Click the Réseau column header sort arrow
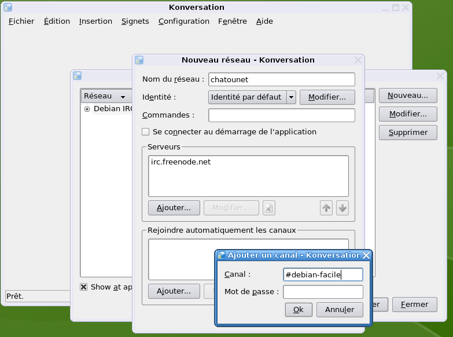This screenshot has height=337, width=453. click(123, 97)
